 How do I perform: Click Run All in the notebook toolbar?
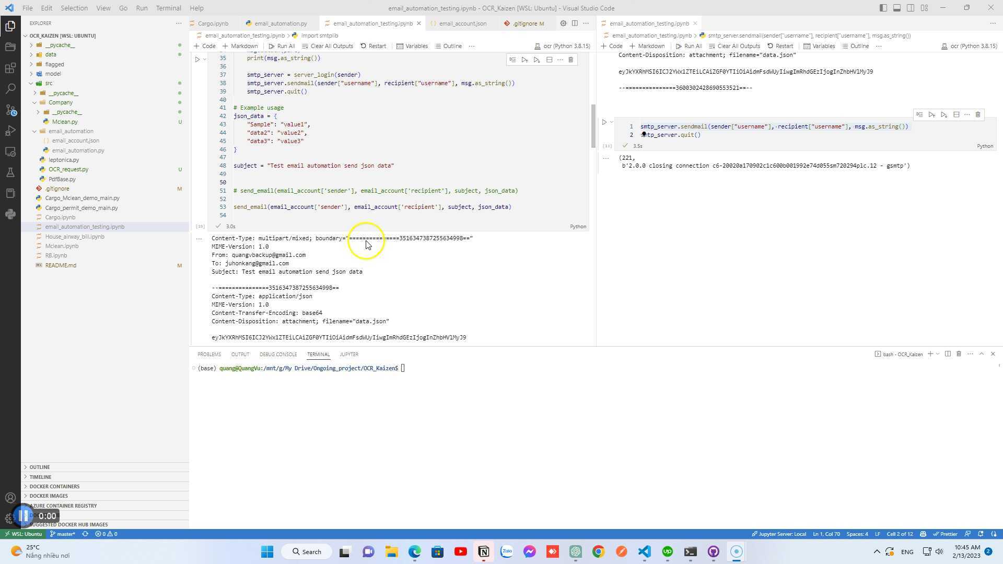coord(282,46)
